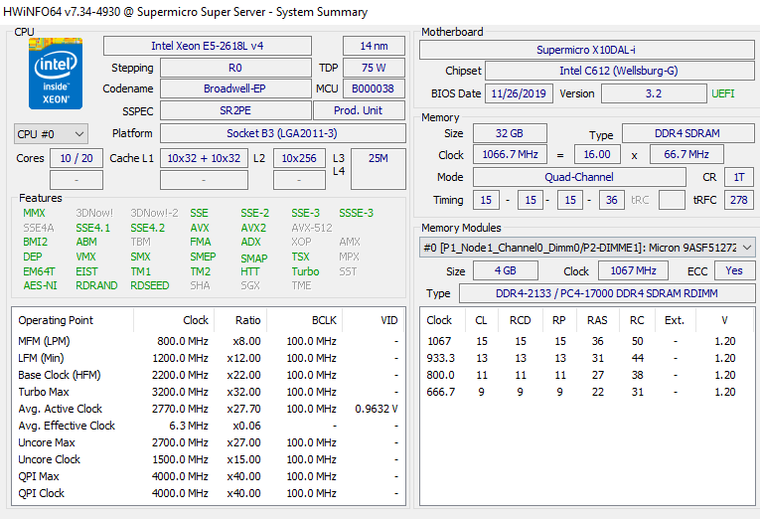The image size is (760, 519).
Task: Select the 14 nm process field
Action: click(x=374, y=46)
